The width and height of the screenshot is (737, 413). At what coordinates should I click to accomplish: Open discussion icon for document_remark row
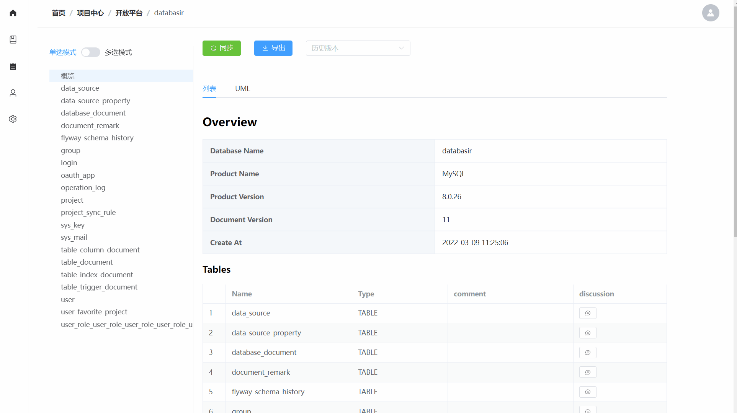588,372
